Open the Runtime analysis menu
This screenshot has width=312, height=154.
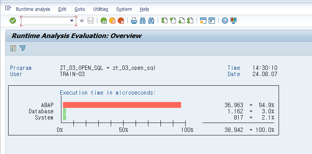(33, 9)
